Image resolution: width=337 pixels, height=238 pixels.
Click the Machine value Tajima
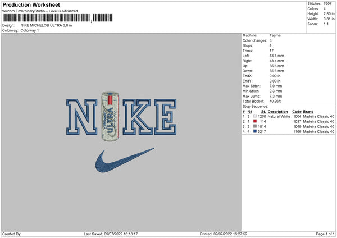click(275, 35)
